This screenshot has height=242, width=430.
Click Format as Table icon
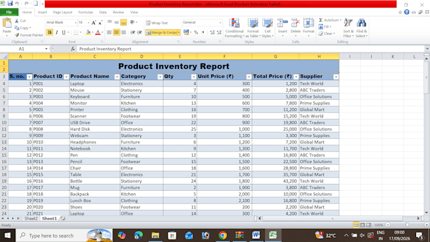point(253,28)
